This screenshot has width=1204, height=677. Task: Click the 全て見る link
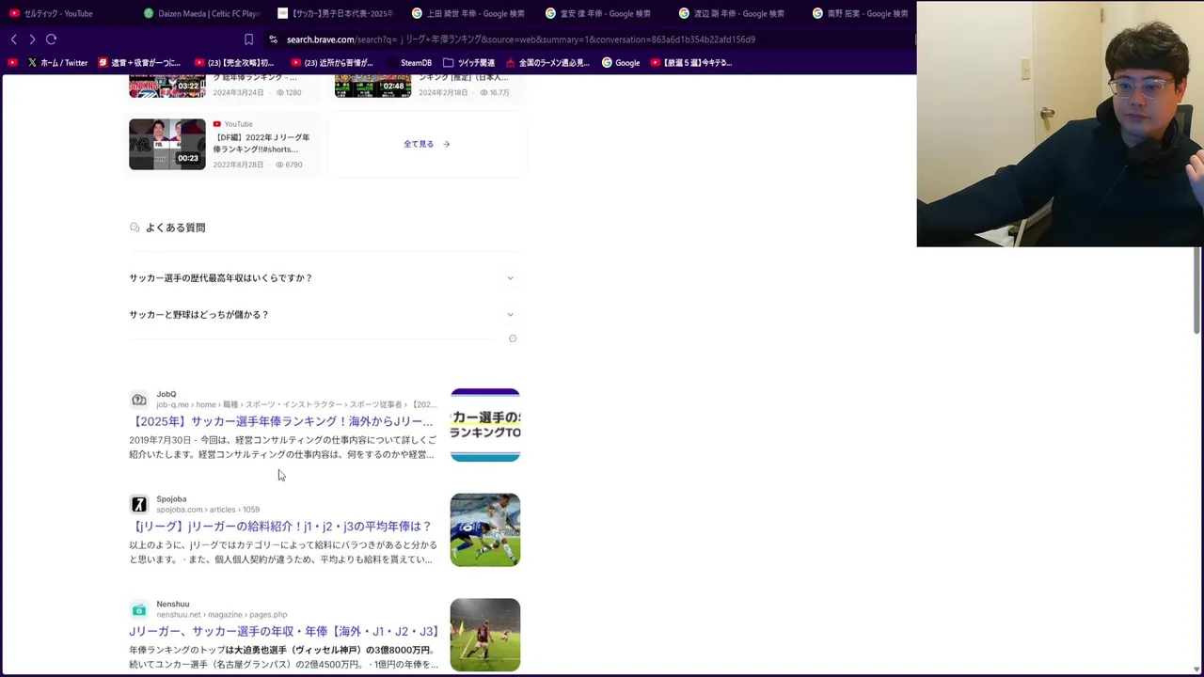coord(419,144)
